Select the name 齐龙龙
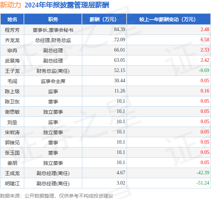The height and width of the screenshot is (199, 211). click(x=12, y=40)
